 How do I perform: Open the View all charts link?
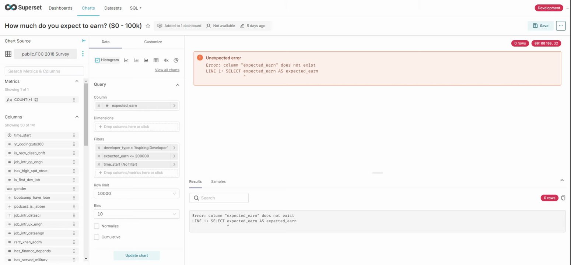click(x=167, y=70)
